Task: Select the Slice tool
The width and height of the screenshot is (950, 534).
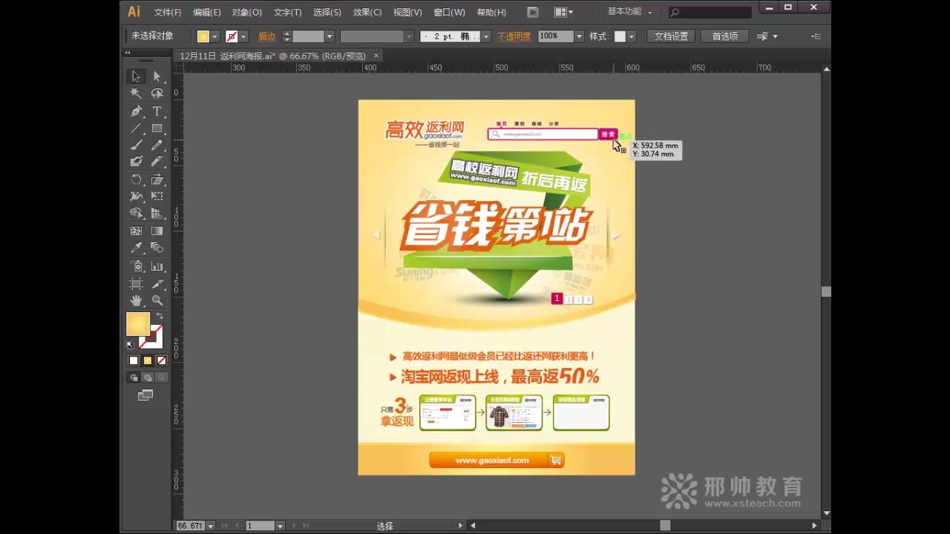Action: pos(157,283)
